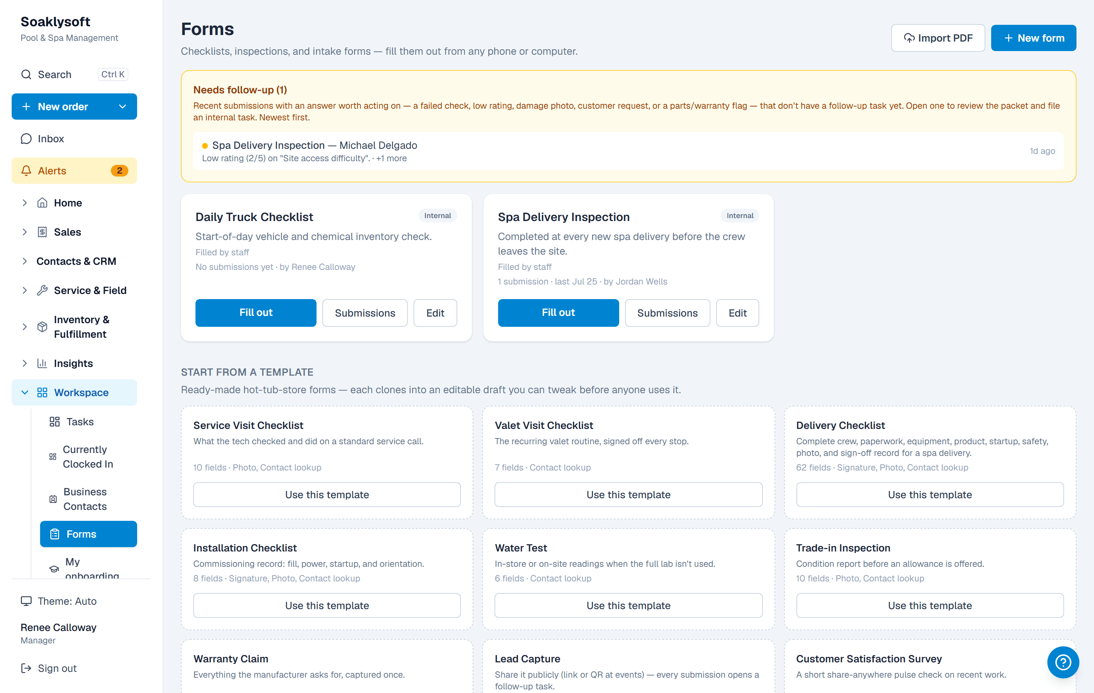Click the Customer Satisfaction Survey template title
The width and height of the screenshot is (1094, 693).
(869, 658)
